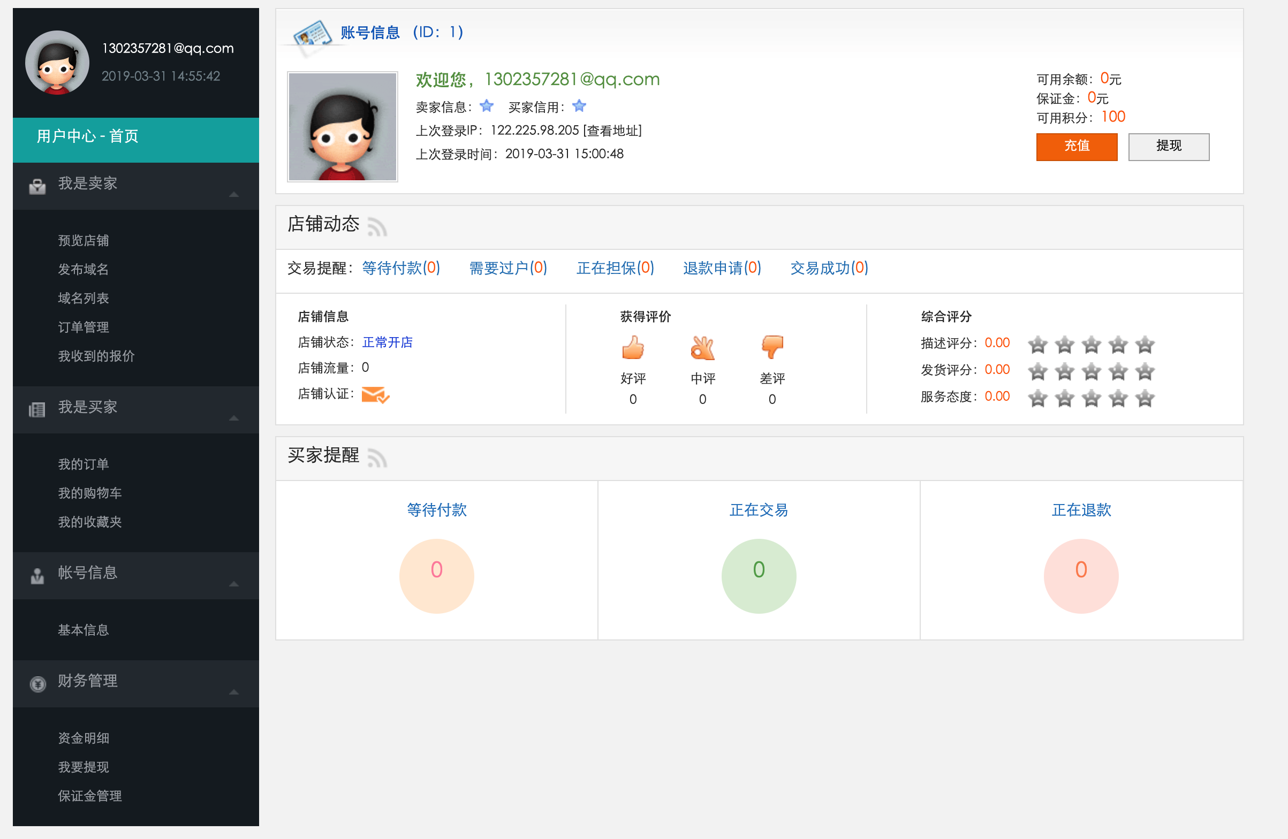Click the sidebar round avatar image
1288x839 pixels.
(x=57, y=62)
